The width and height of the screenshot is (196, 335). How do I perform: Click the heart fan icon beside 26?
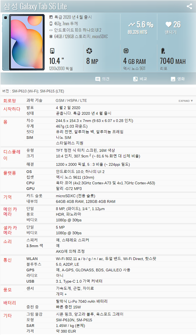click(x=168, y=25)
